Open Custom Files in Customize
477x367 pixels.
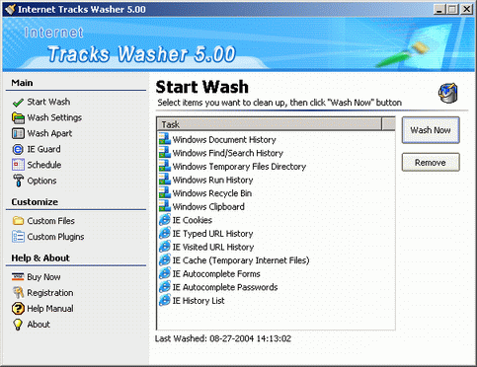(x=50, y=221)
